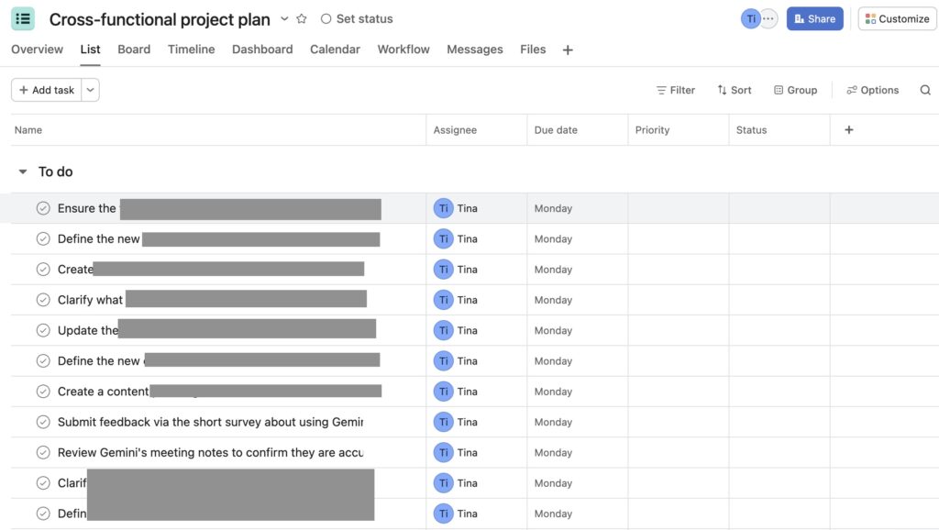The width and height of the screenshot is (939, 530).
Task: Add a new column with plus icon
Action: click(x=848, y=130)
